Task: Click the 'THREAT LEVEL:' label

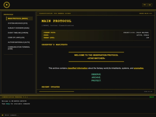Action: click(49, 38)
